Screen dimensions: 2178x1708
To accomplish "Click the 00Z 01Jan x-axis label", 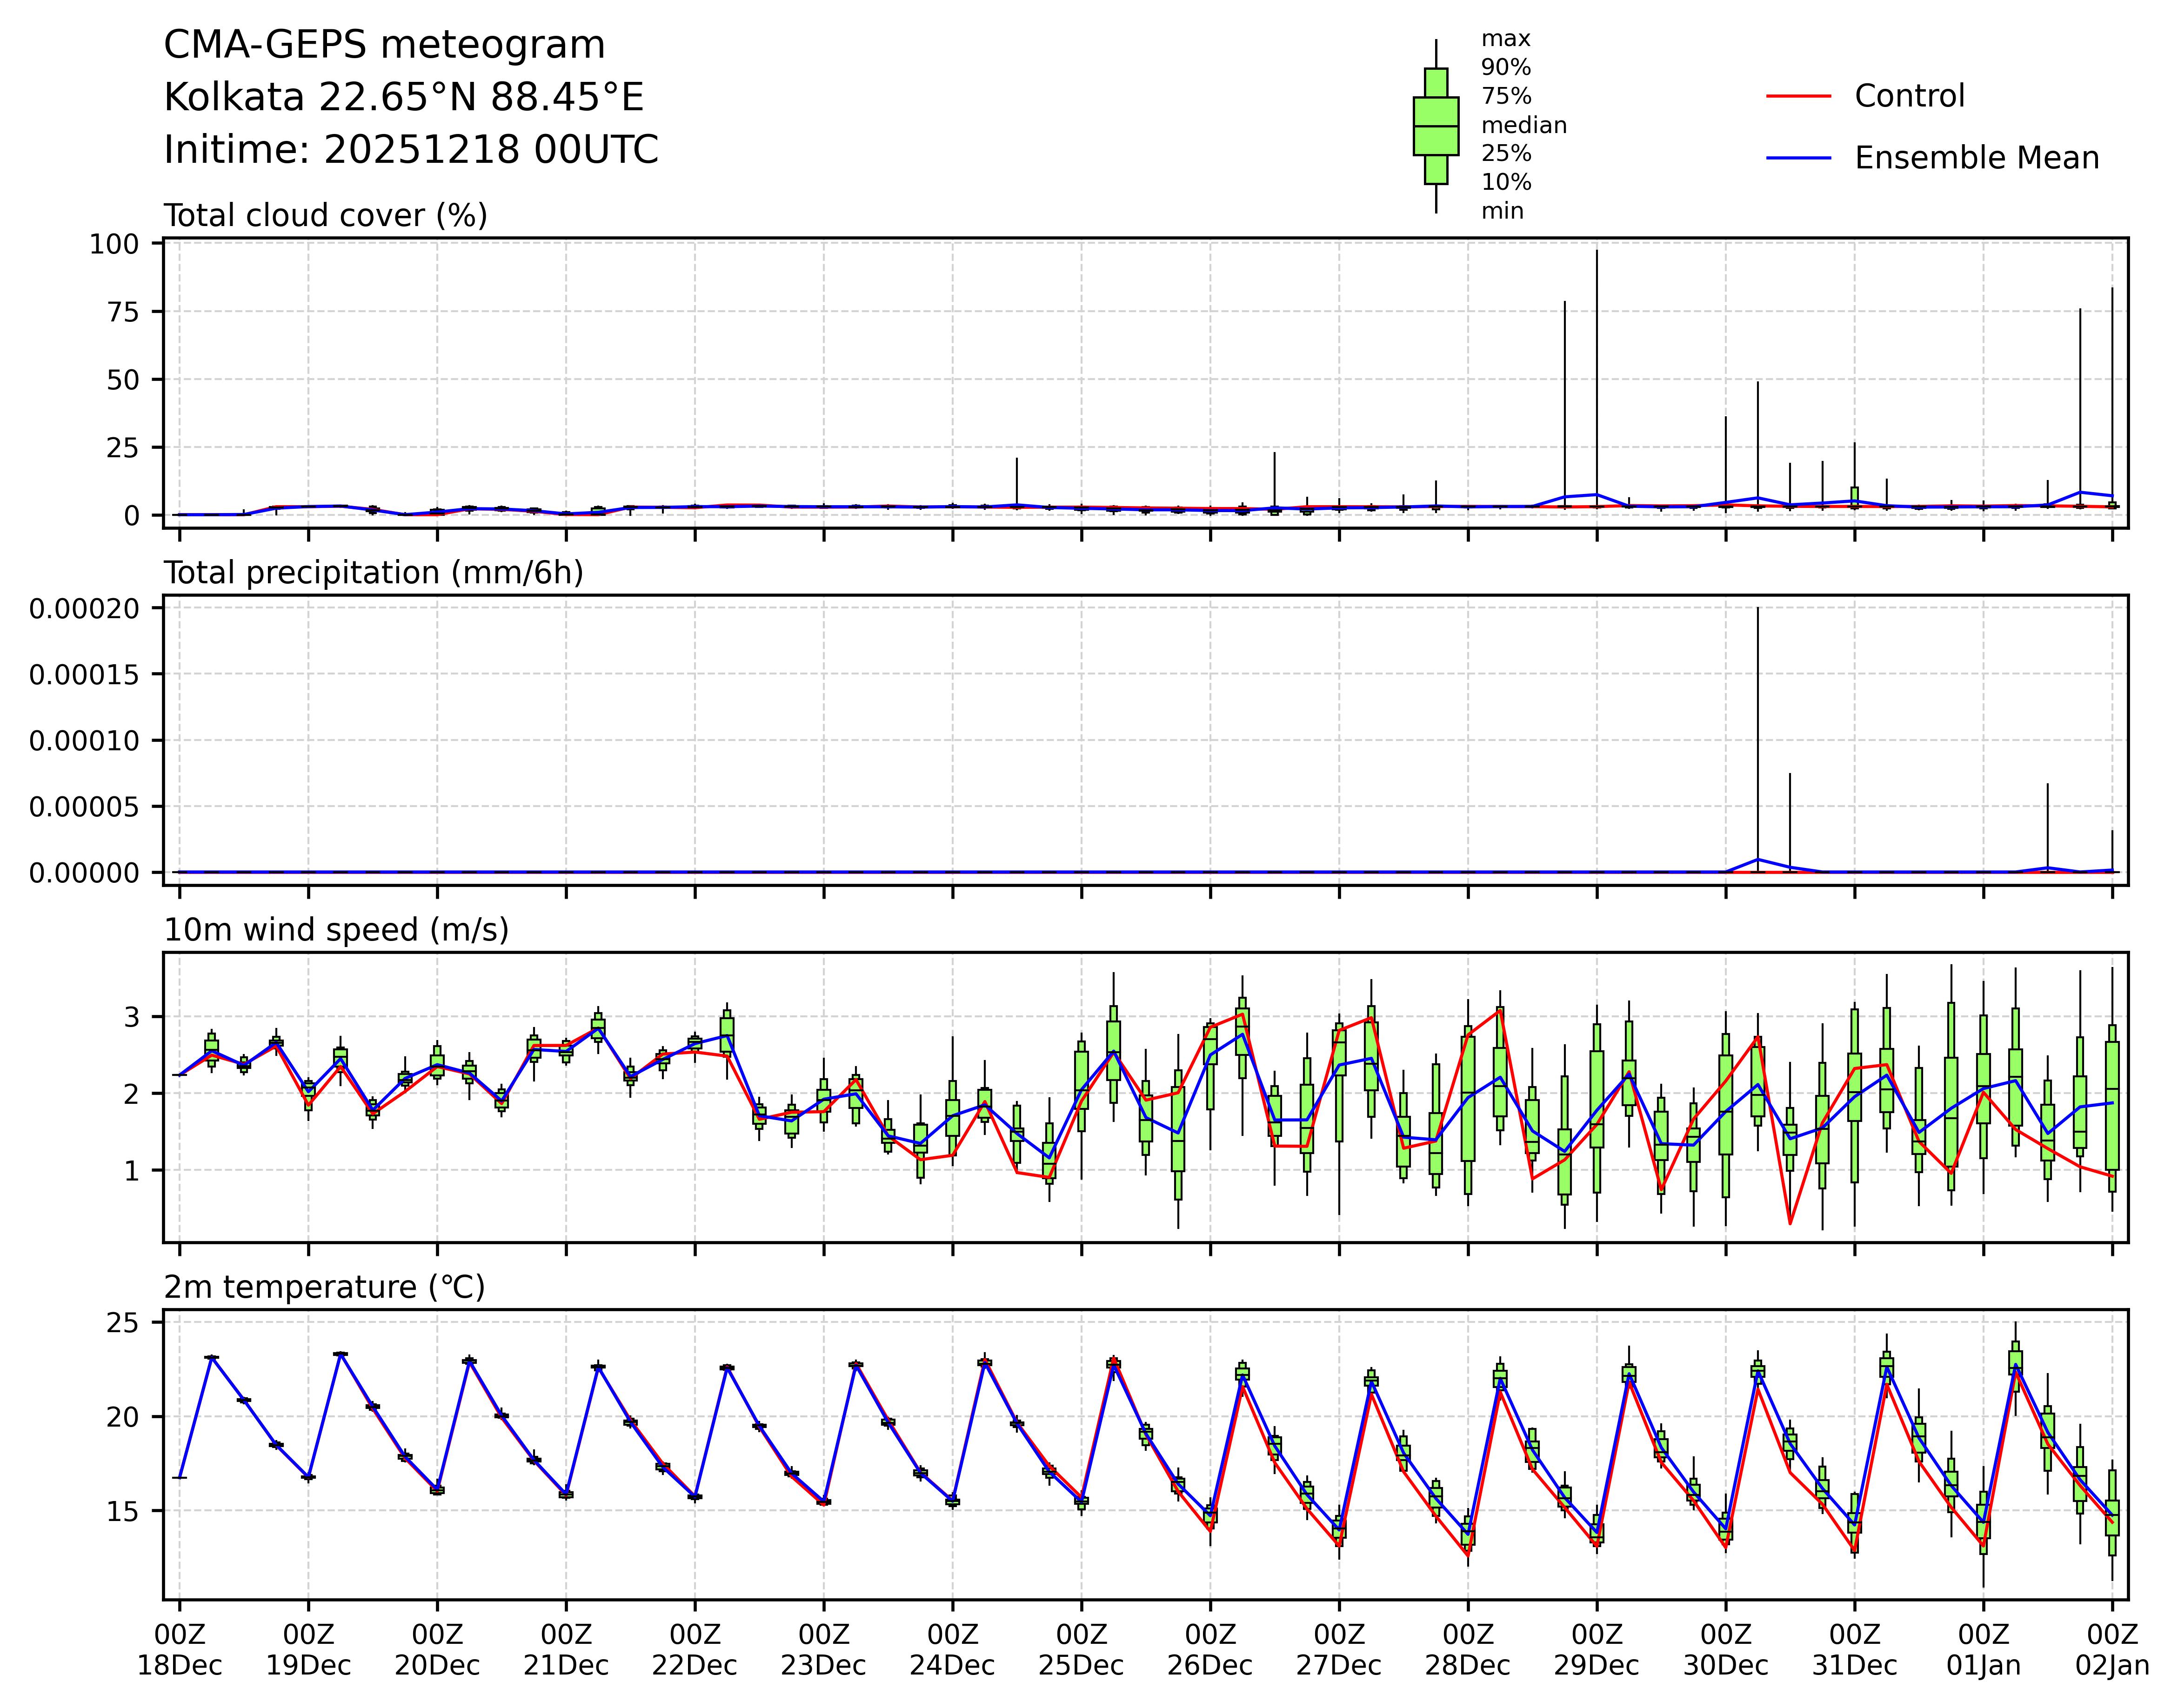I will coord(1982,1650).
